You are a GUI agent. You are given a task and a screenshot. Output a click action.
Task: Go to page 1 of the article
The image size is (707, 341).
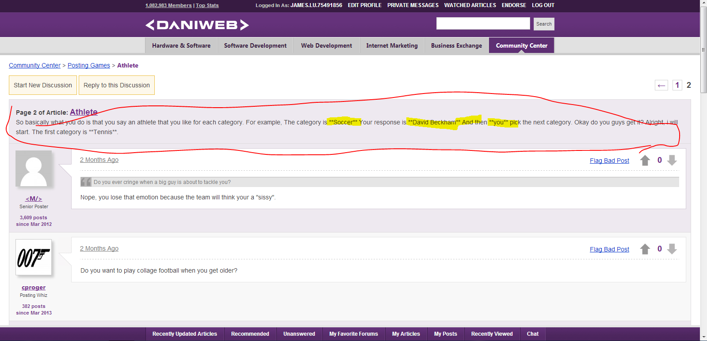pos(677,85)
